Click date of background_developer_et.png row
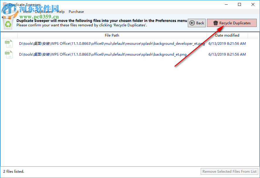This screenshot has height=178, width=260. [x=227, y=44]
